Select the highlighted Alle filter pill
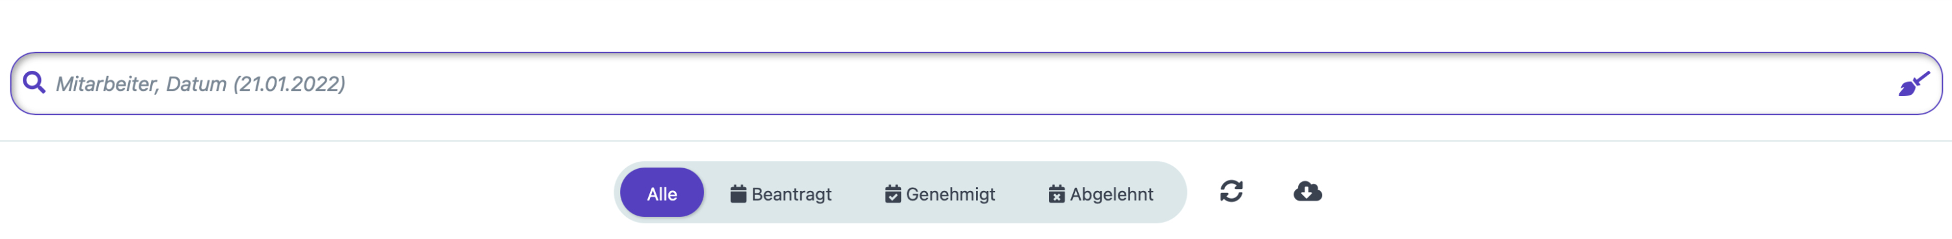Viewport: 1952px width, 239px height. 662,192
